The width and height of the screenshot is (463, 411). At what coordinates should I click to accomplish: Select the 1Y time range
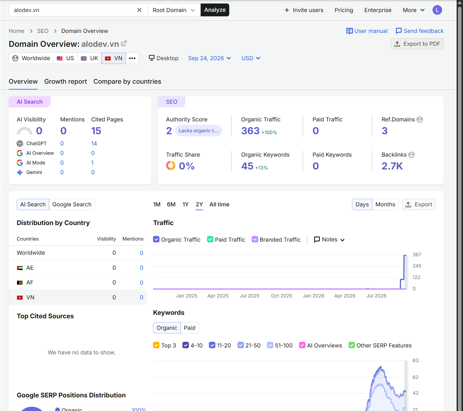(186, 205)
